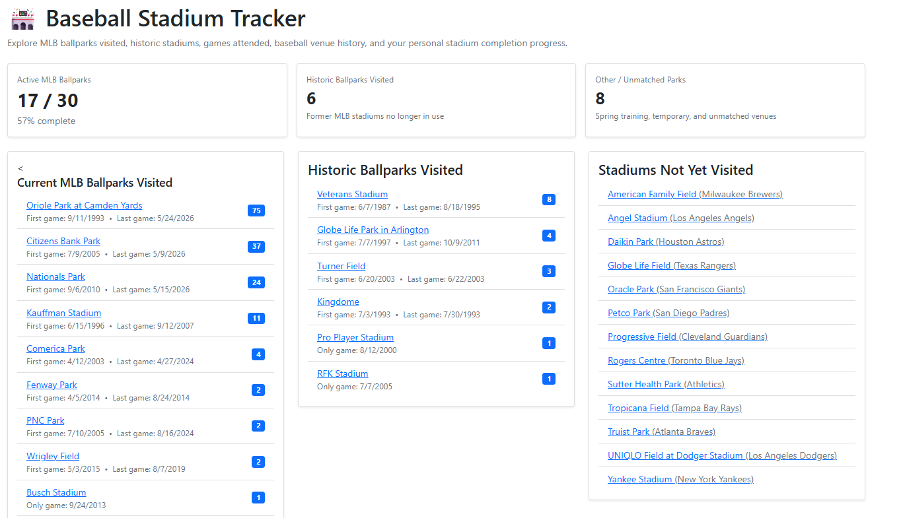Open the Busch Stadium link
The height and width of the screenshot is (518, 901).
tap(56, 492)
